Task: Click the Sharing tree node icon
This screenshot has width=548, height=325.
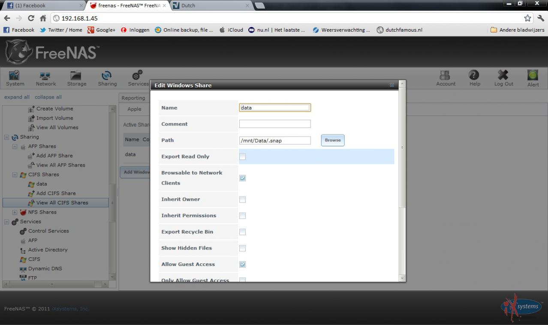Action: (x=15, y=137)
